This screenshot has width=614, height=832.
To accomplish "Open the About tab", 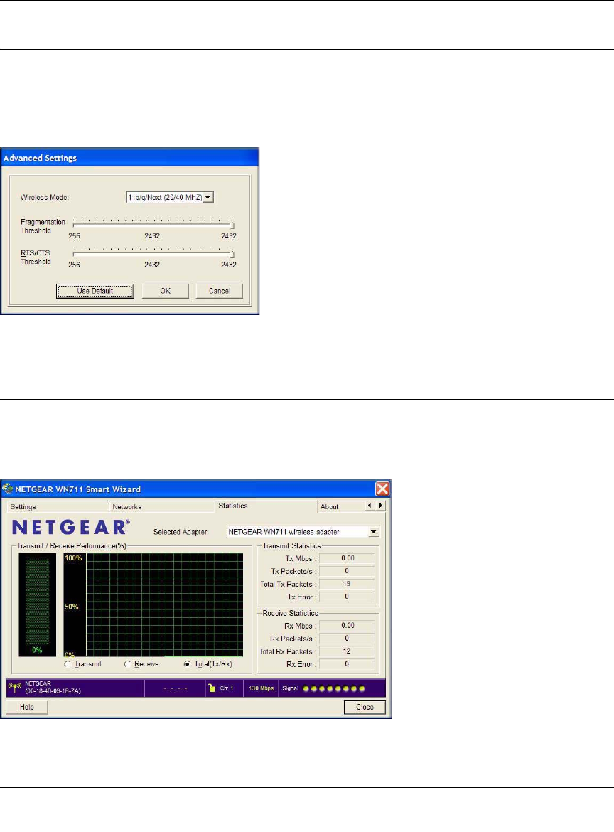I will coord(342,507).
